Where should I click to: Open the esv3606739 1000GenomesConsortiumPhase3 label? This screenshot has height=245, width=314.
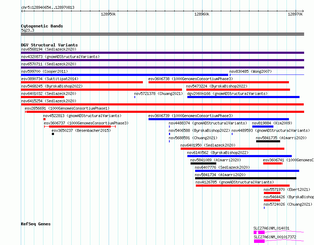[x=191, y=116]
